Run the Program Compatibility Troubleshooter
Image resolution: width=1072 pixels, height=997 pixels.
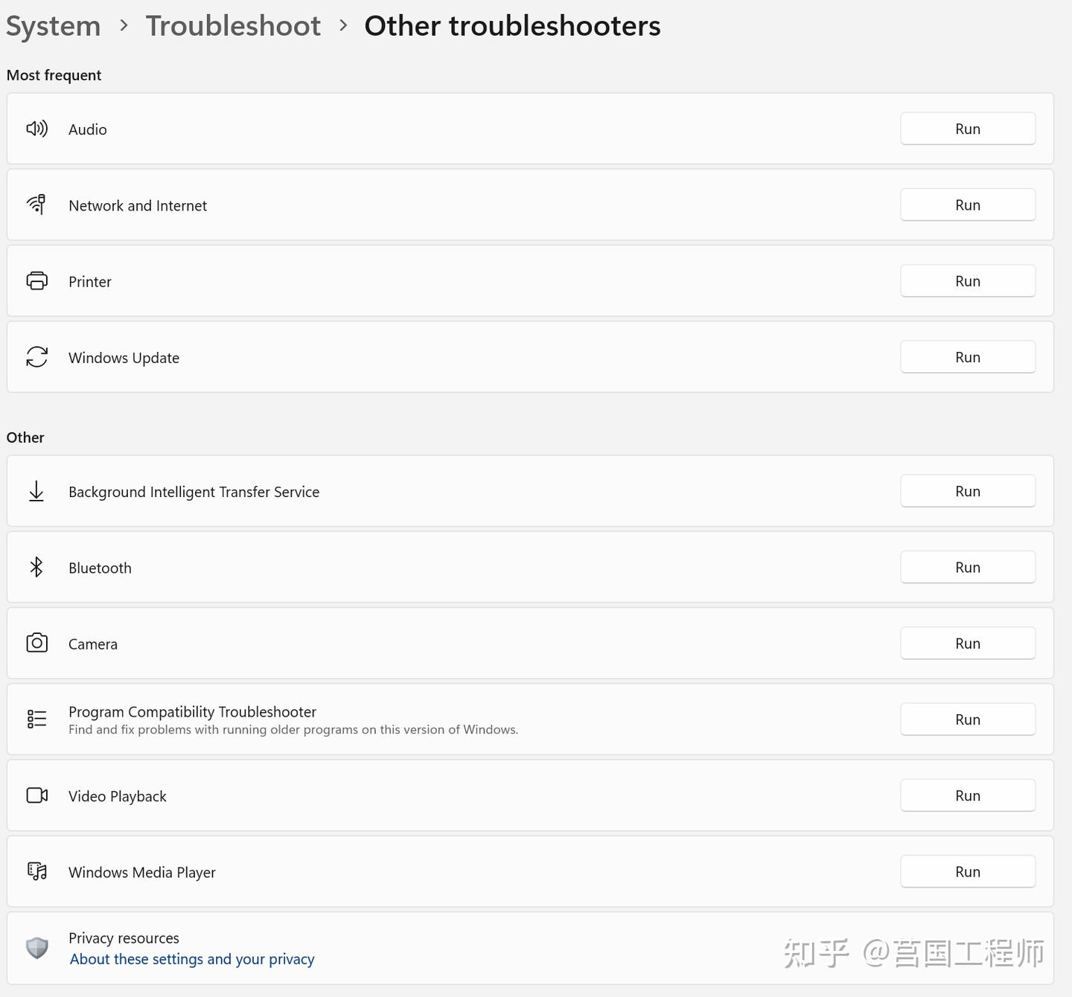[x=968, y=719]
